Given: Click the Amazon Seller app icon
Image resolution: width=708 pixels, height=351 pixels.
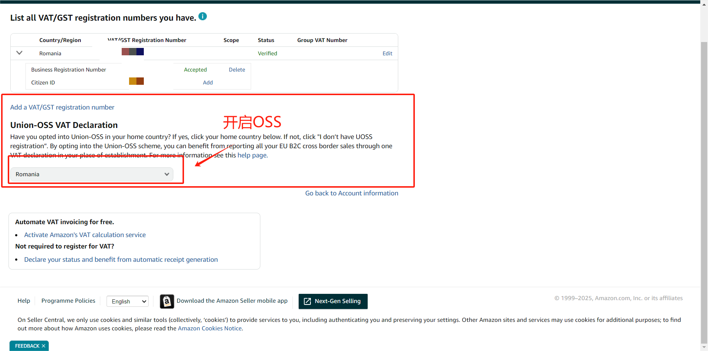Looking at the screenshot, I should point(167,301).
